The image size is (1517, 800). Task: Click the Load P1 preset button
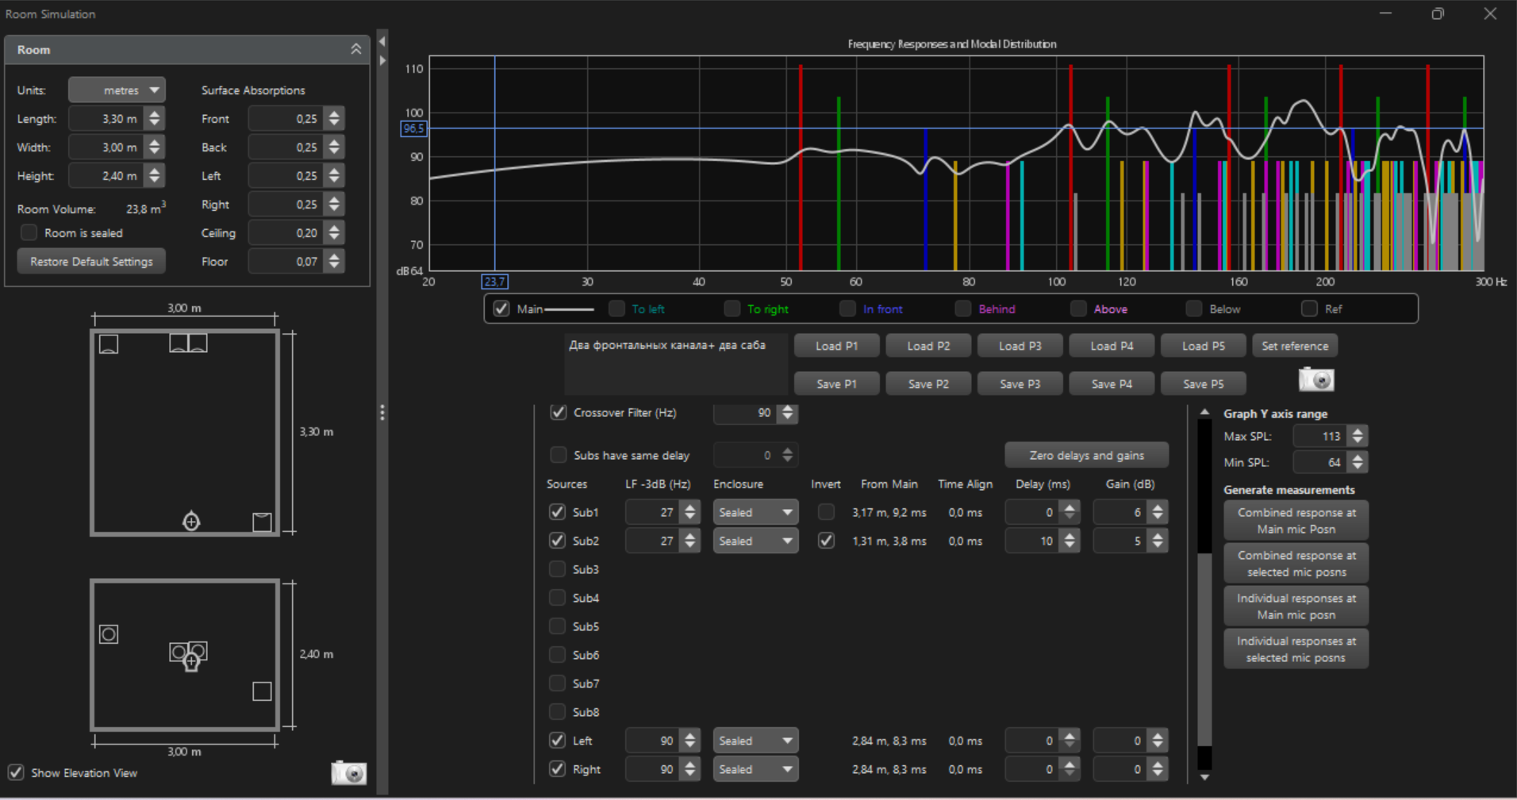click(836, 346)
